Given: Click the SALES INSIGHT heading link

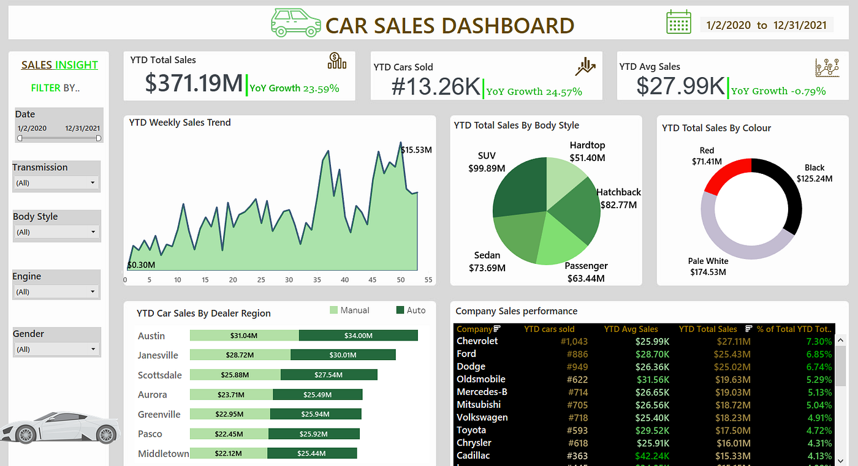Looking at the screenshot, I should tap(59, 65).
